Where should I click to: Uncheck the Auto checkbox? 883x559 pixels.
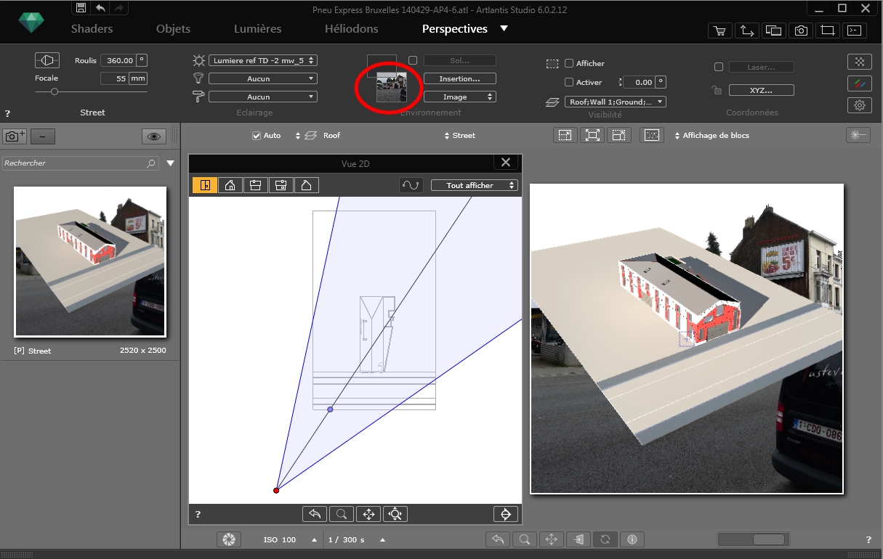tap(256, 136)
